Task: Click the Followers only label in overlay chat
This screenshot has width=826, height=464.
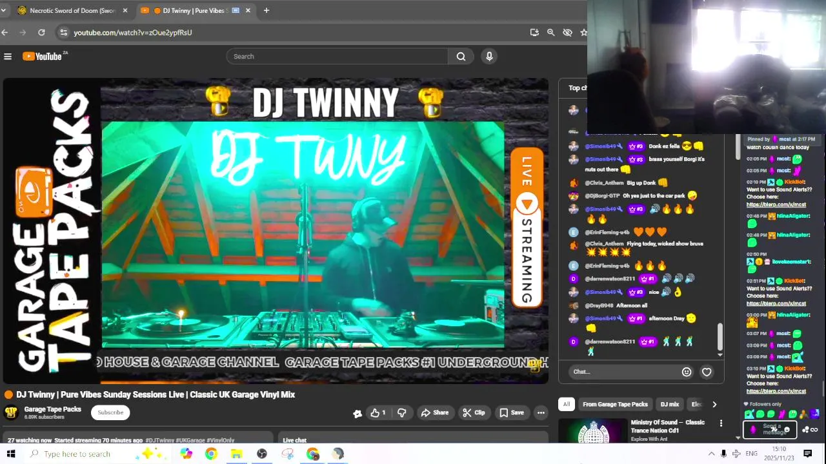Action: (765, 405)
